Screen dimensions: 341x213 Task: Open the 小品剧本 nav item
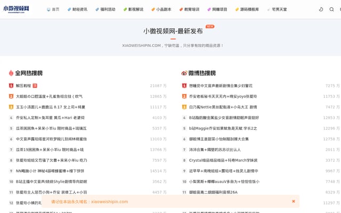(x=161, y=10)
